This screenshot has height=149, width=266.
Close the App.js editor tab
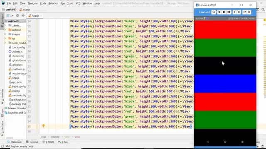[x=41, y=16]
